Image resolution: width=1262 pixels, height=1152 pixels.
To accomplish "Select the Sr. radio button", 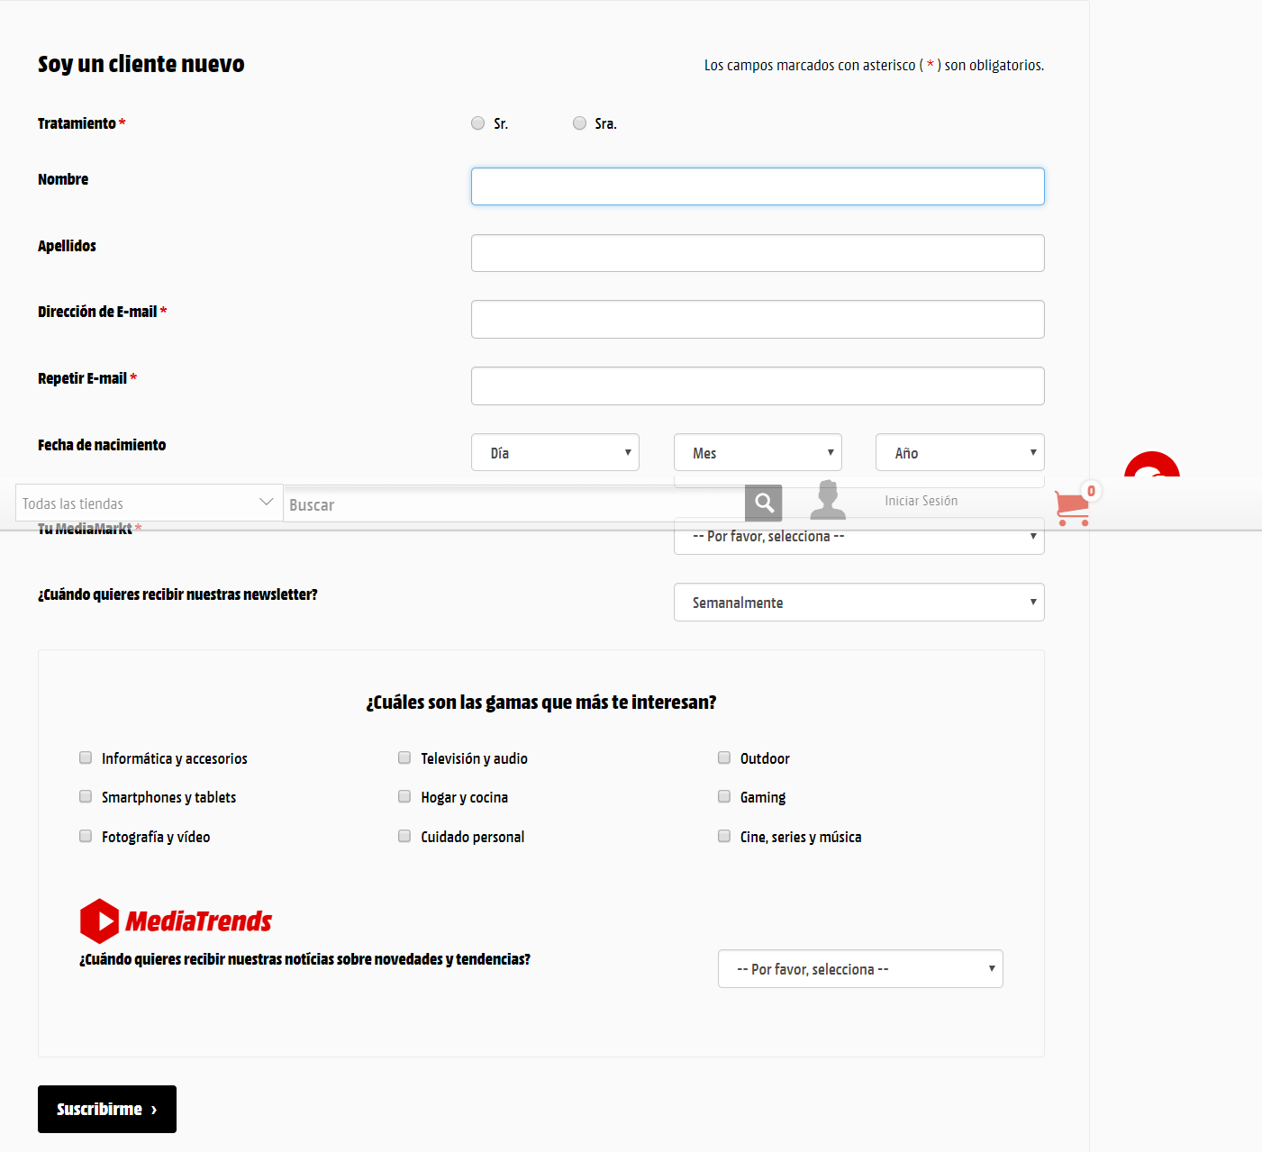I will pos(478,123).
